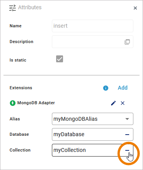
Task: Click the Attributes panel title
Action: click(x=30, y=7)
